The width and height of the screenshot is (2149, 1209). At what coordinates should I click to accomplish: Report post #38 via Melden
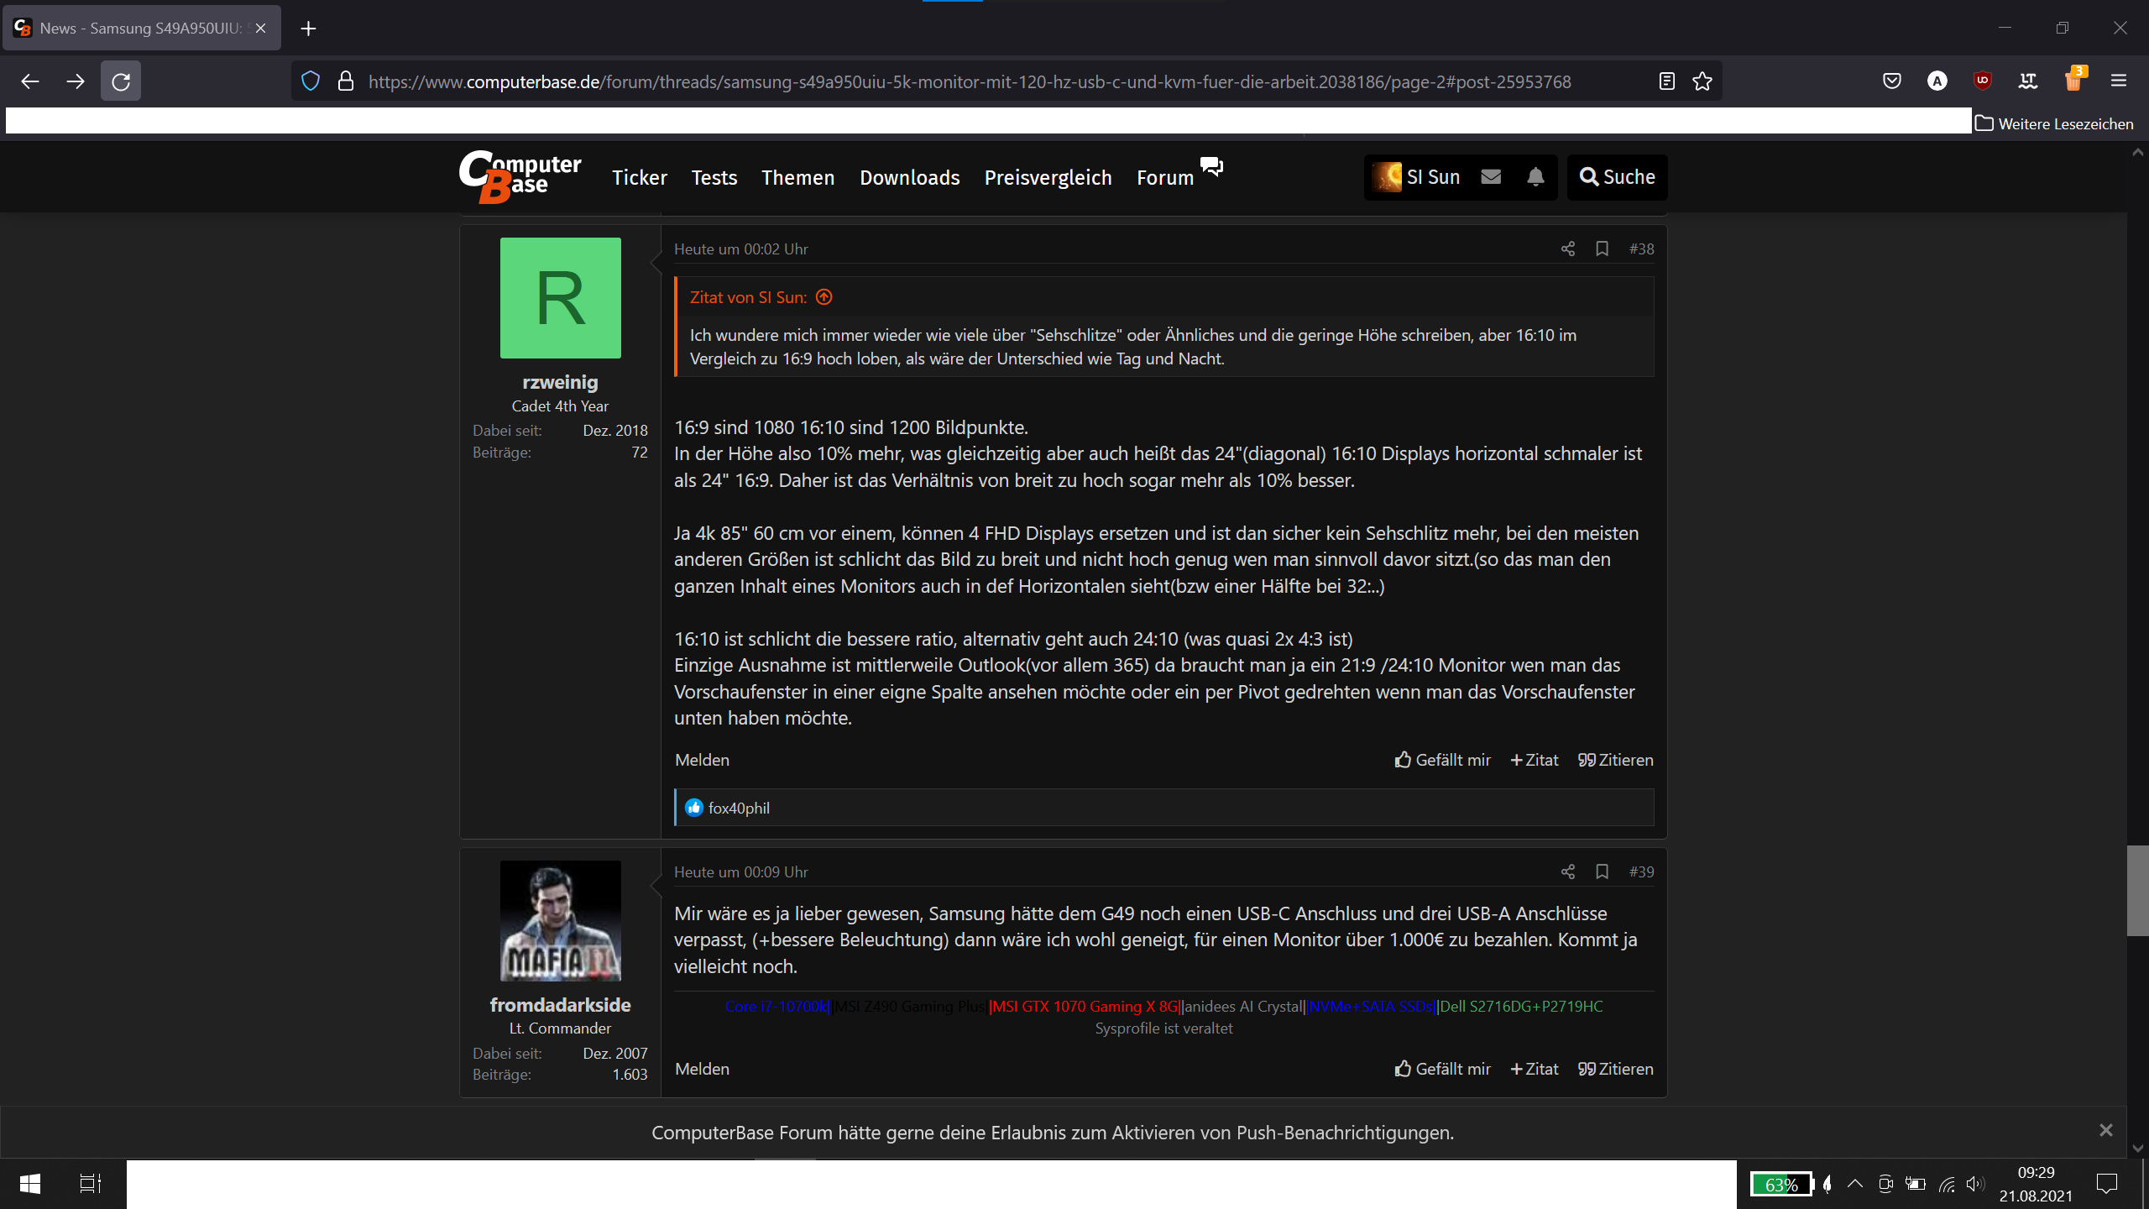click(x=702, y=760)
